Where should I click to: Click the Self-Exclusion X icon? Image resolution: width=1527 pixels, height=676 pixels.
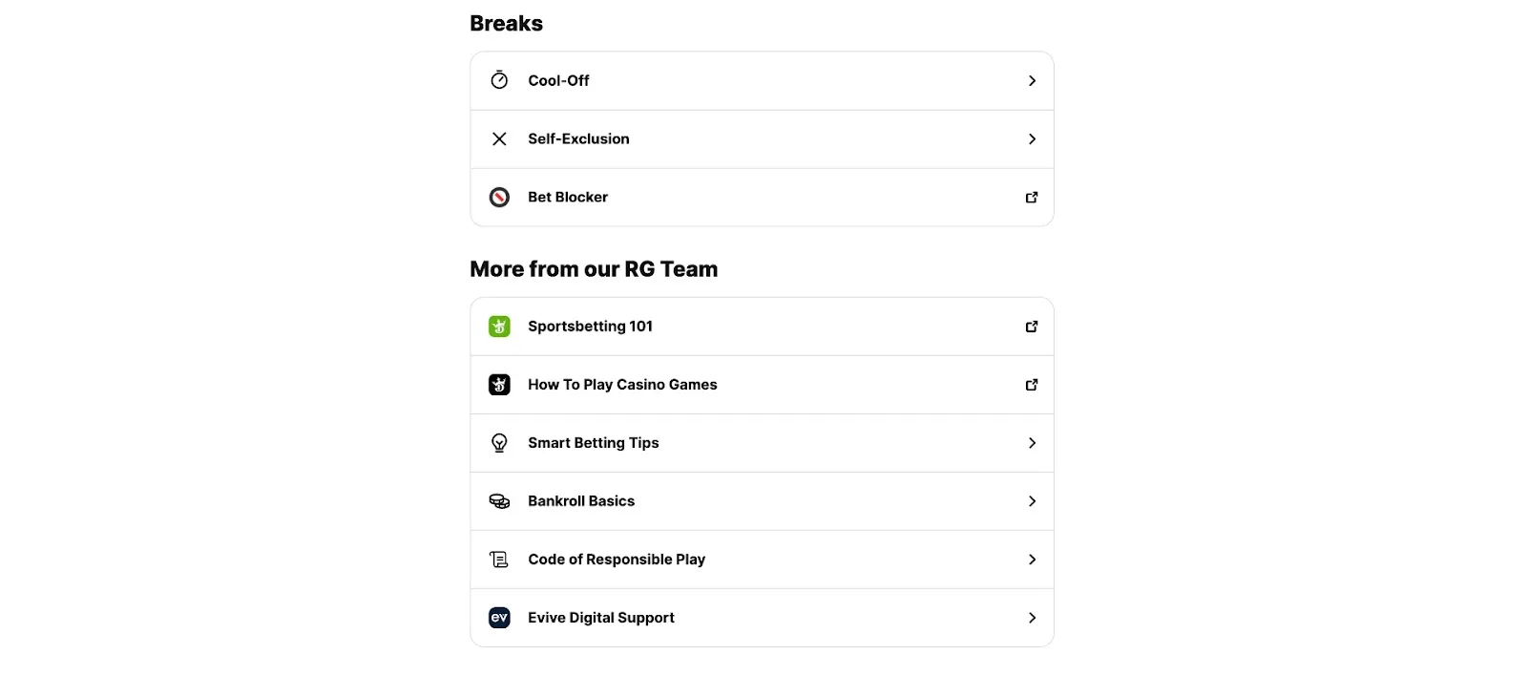499,139
